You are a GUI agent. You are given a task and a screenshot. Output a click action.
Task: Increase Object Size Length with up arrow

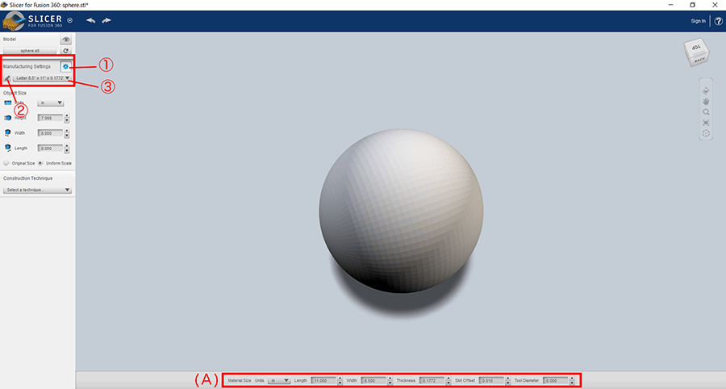(x=67, y=146)
